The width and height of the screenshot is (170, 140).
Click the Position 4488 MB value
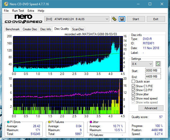[x=157, y=130]
